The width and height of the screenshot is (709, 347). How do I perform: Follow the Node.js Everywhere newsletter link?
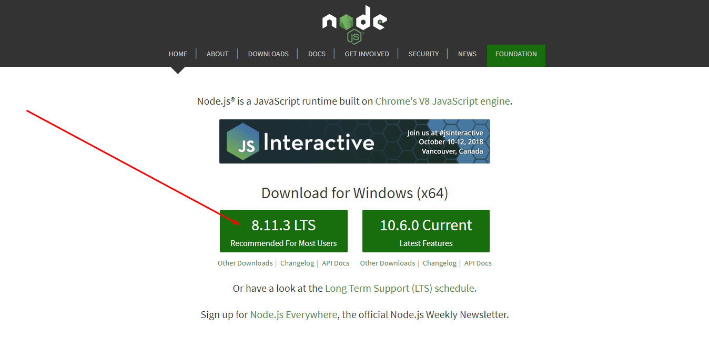[x=293, y=315]
